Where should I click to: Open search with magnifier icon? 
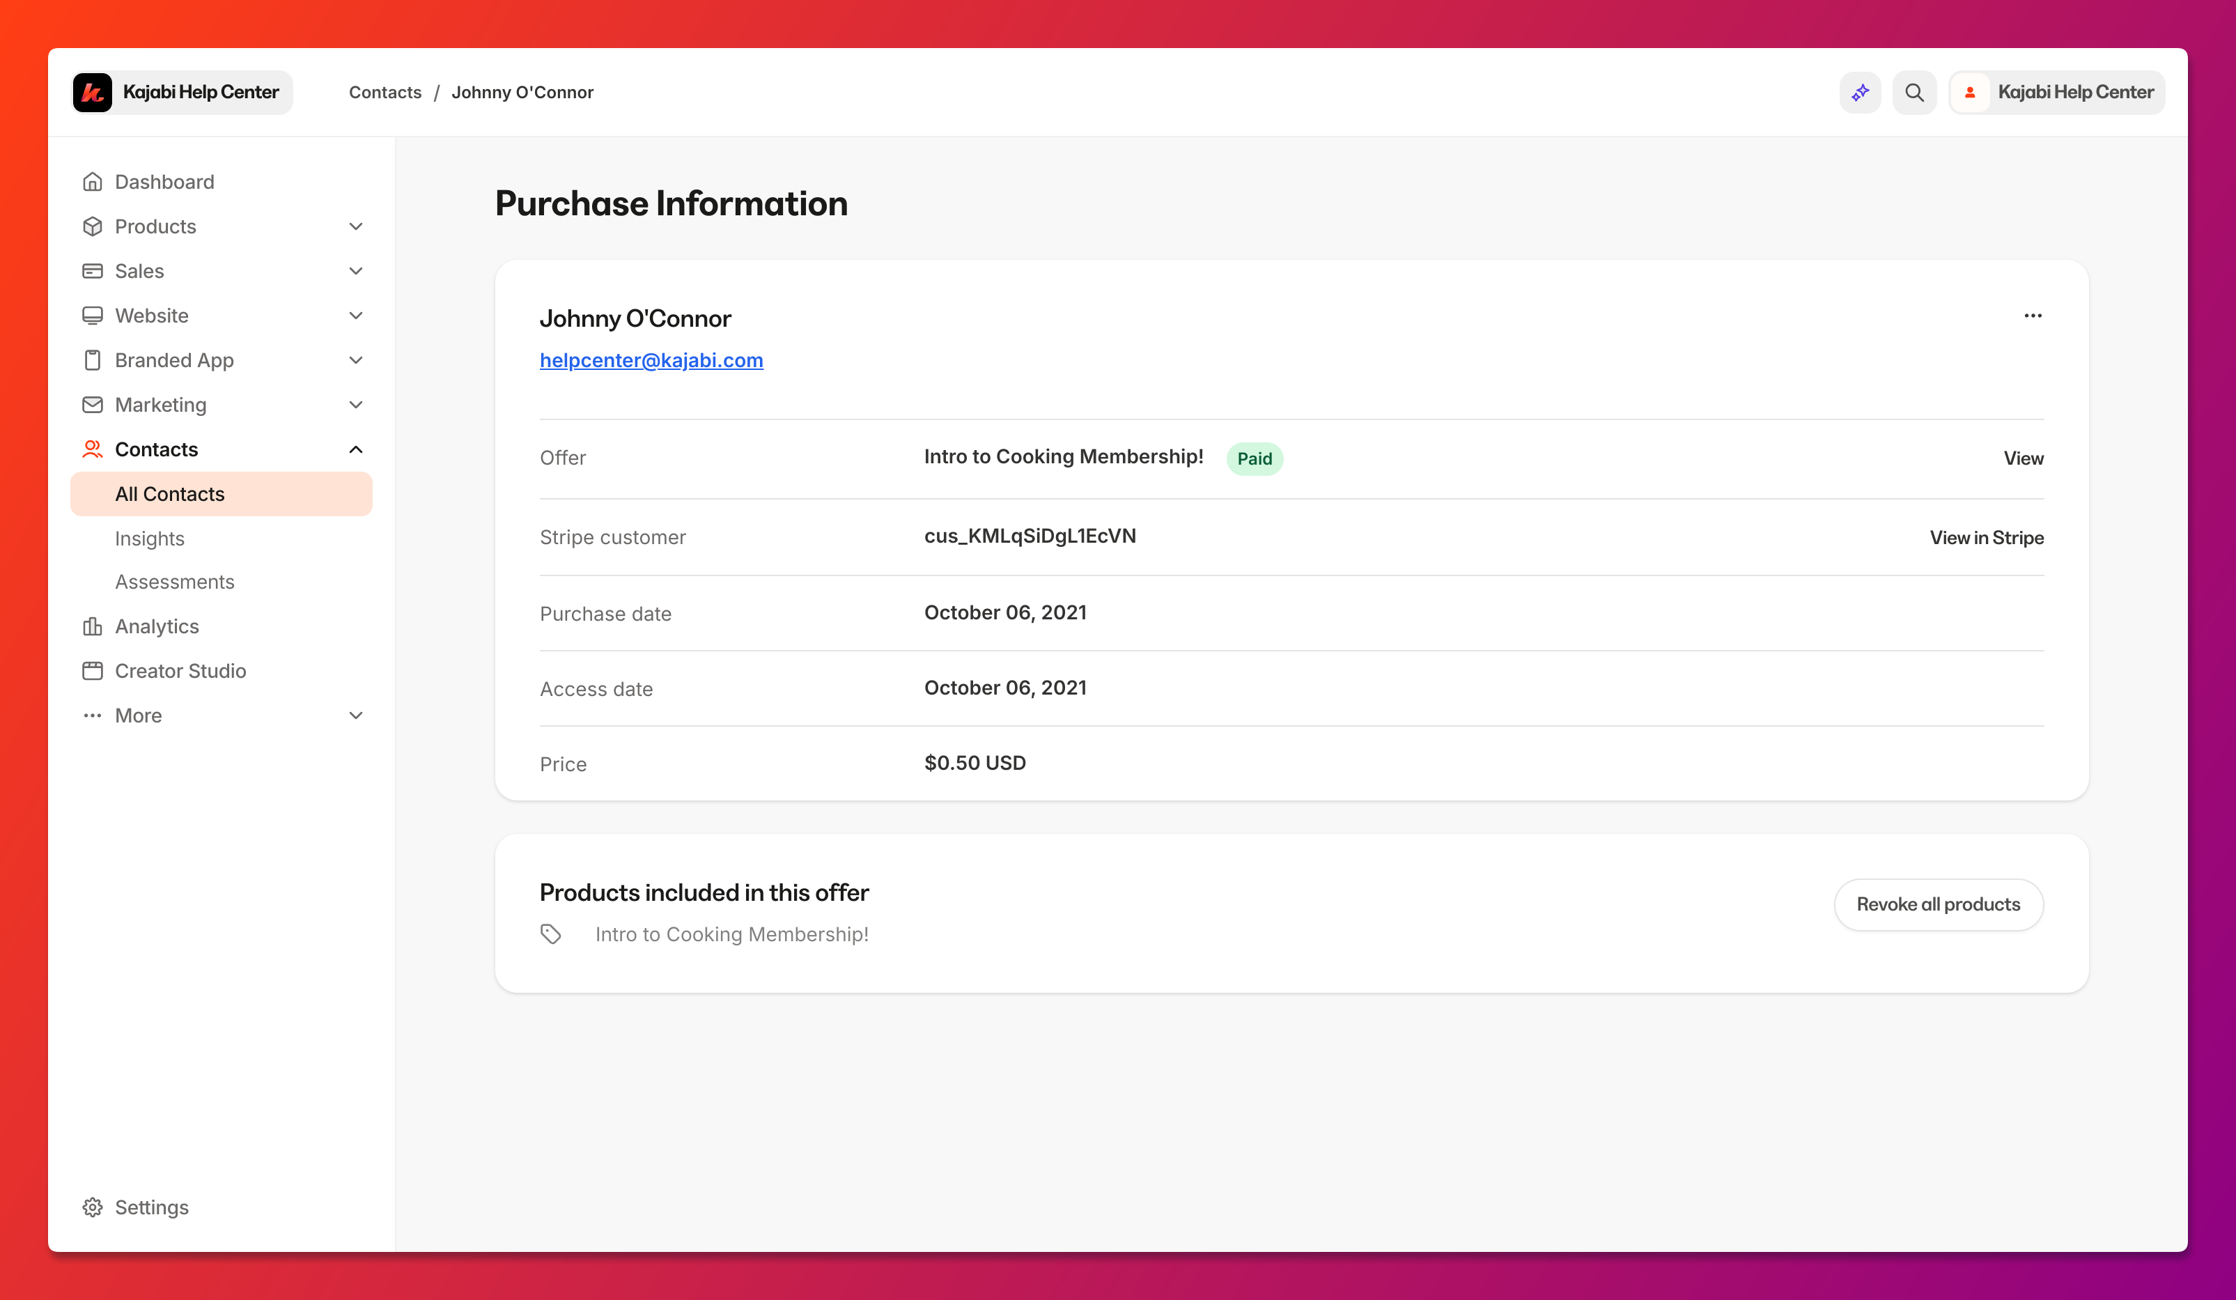1914,92
